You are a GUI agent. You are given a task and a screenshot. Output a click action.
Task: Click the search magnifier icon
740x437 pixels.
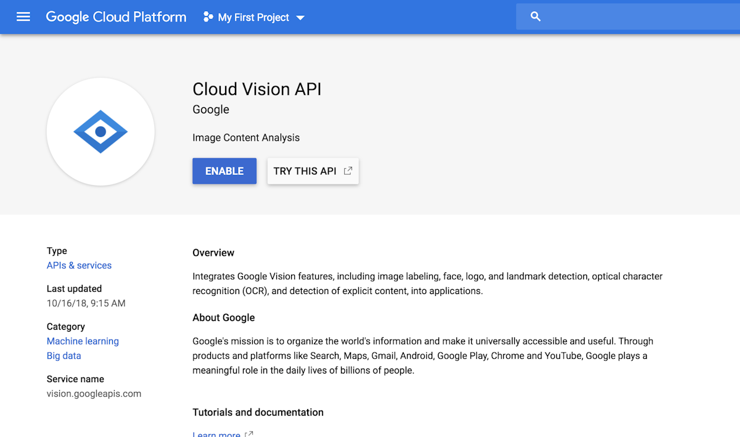click(x=535, y=17)
